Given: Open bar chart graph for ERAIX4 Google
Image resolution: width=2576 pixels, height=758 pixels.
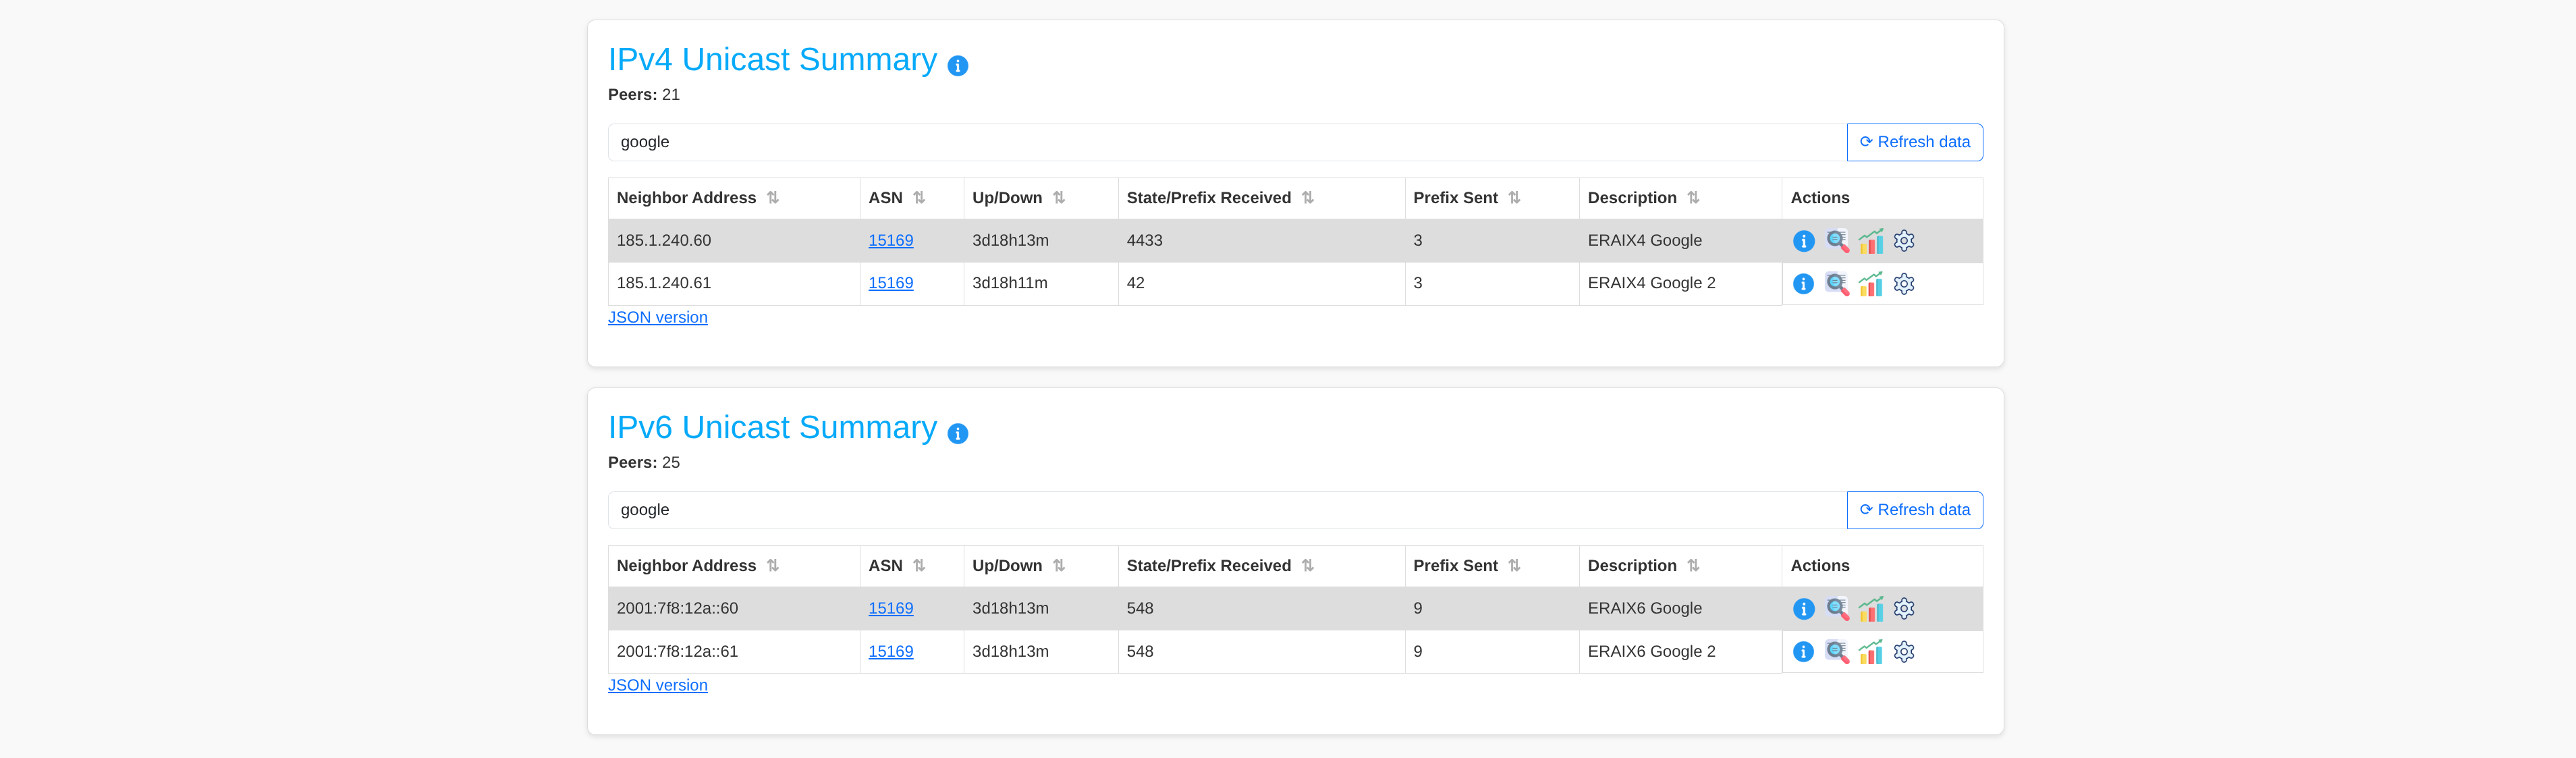Looking at the screenshot, I should pyautogui.click(x=1870, y=241).
